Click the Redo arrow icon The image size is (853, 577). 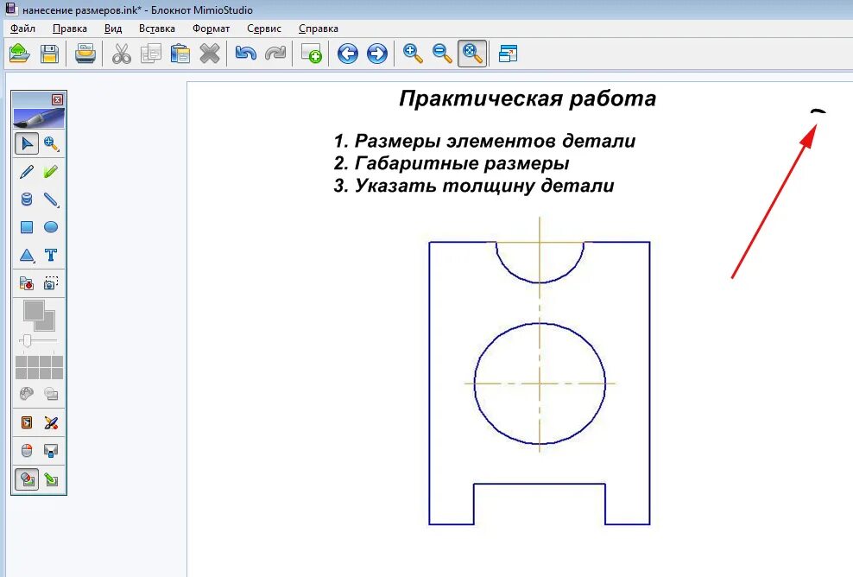(275, 54)
